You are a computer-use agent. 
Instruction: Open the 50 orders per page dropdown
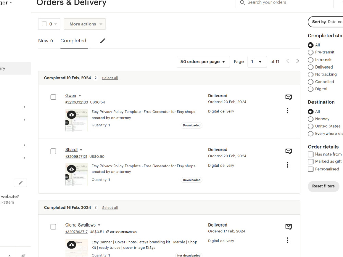(203, 62)
